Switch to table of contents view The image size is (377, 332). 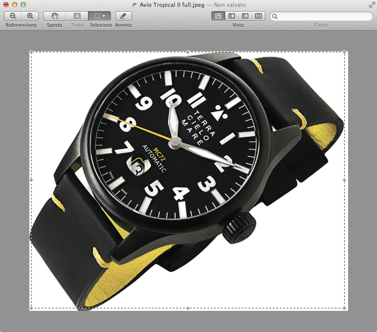(245, 16)
